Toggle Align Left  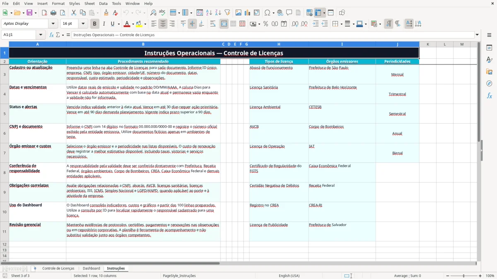[x=154, y=24]
